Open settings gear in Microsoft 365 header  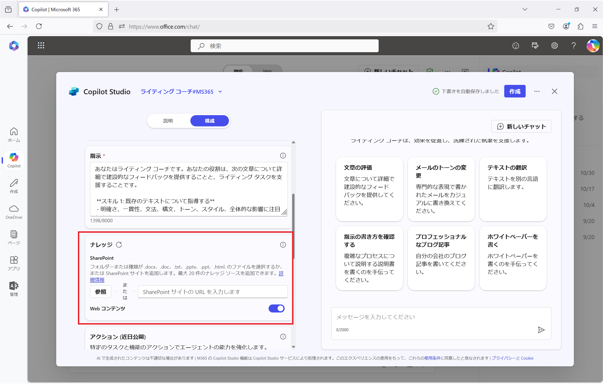pyautogui.click(x=554, y=46)
